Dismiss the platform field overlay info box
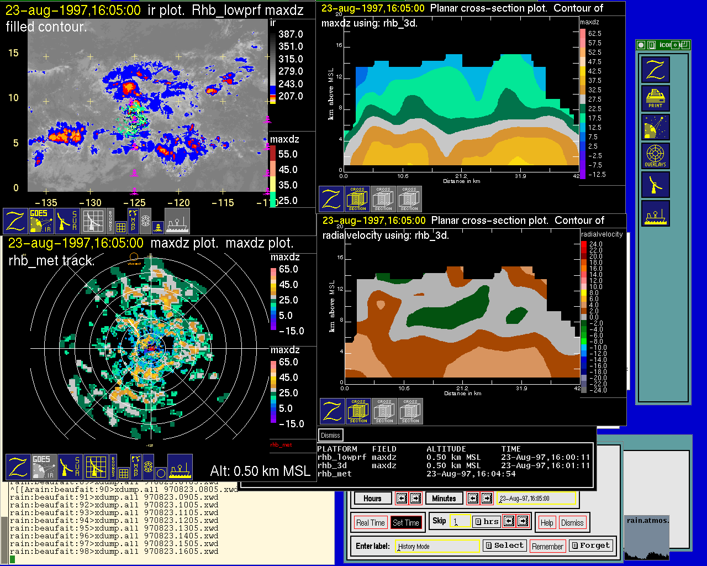Image resolution: width=707 pixels, height=566 pixels. tap(330, 436)
